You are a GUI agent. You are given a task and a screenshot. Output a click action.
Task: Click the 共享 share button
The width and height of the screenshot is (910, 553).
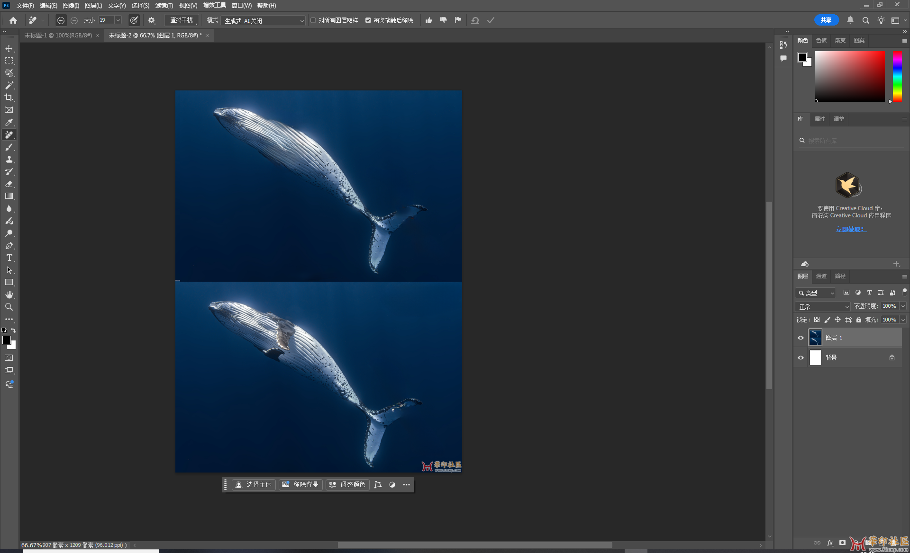coord(826,20)
